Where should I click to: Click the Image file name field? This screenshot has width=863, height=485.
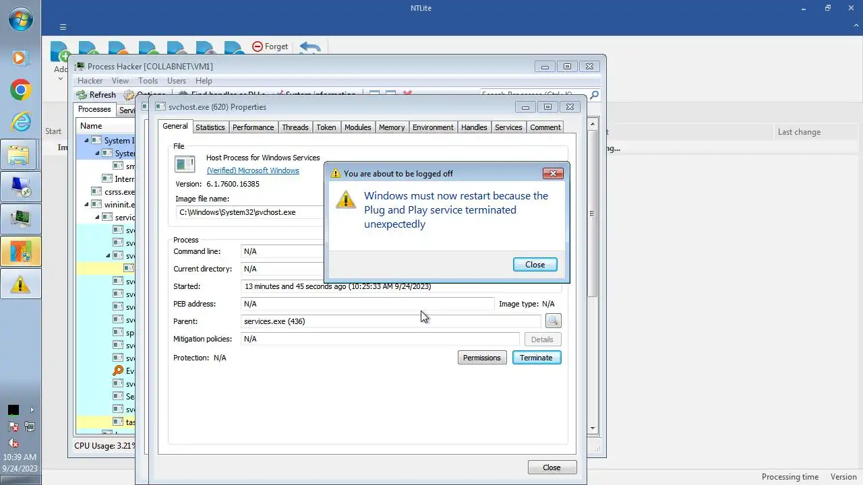click(x=250, y=212)
